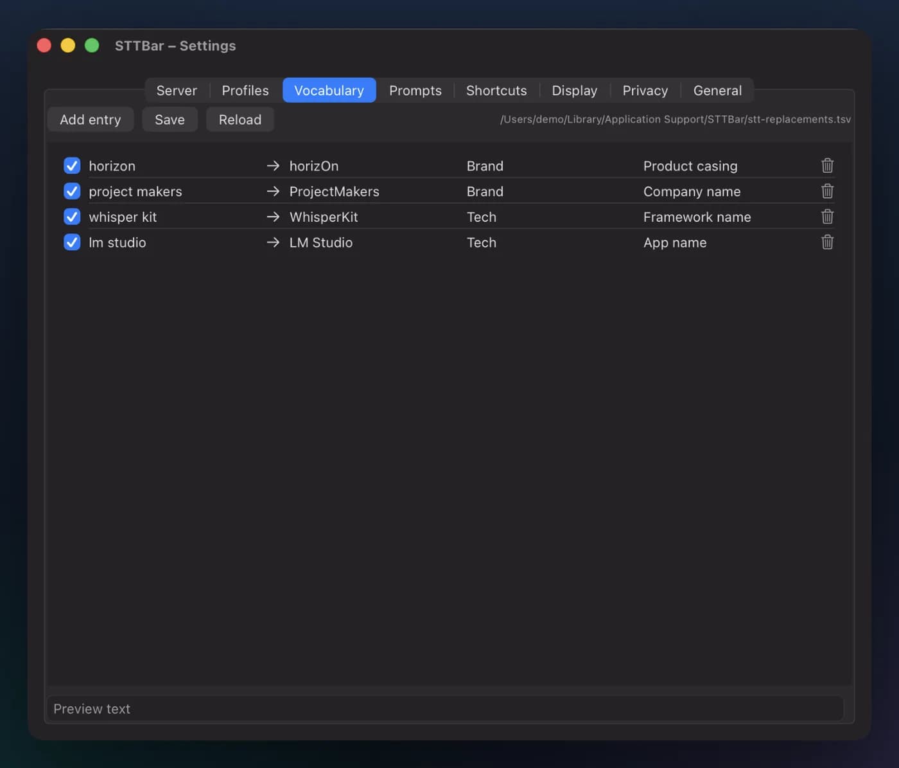Click the stt-replacements.tsv file path
Screen dimensions: 899x768
(x=676, y=120)
